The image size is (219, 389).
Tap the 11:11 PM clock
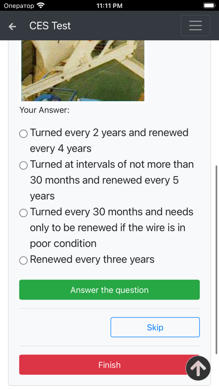click(109, 6)
